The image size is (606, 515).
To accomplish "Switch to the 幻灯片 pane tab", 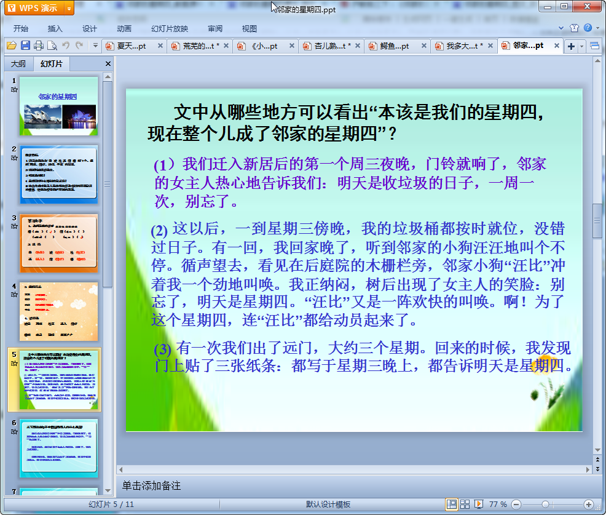I will click(52, 64).
